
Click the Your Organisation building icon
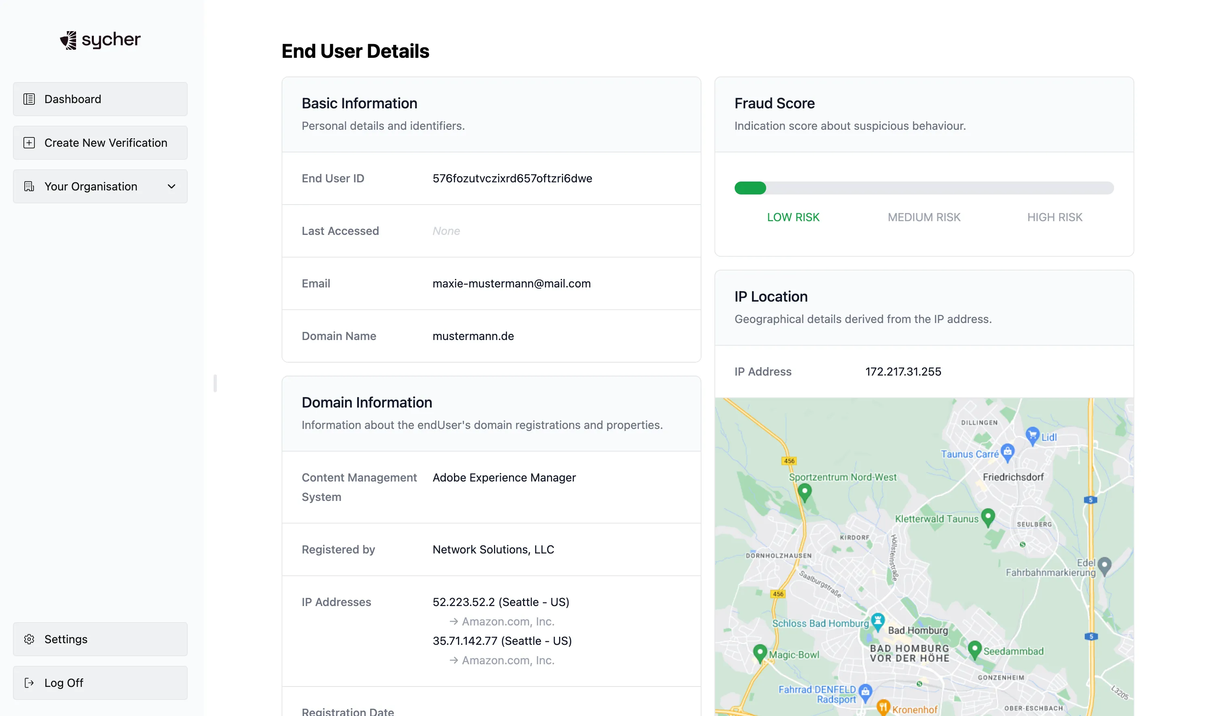[29, 186]
